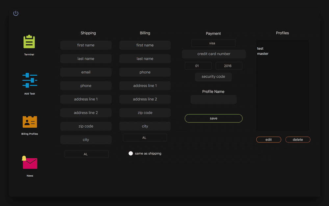This screenshot has width=329, height=206.
Task: Click the delete button under Profiles
Action: tap(298, 139)
